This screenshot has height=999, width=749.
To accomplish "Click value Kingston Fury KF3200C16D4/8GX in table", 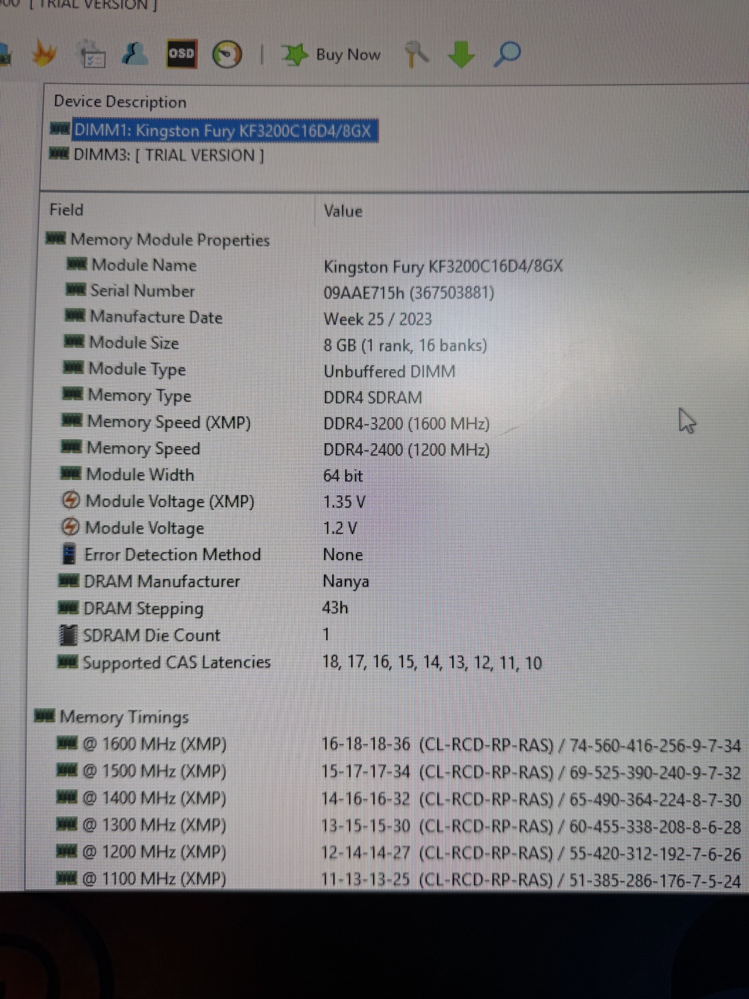I will pos(443,266).
